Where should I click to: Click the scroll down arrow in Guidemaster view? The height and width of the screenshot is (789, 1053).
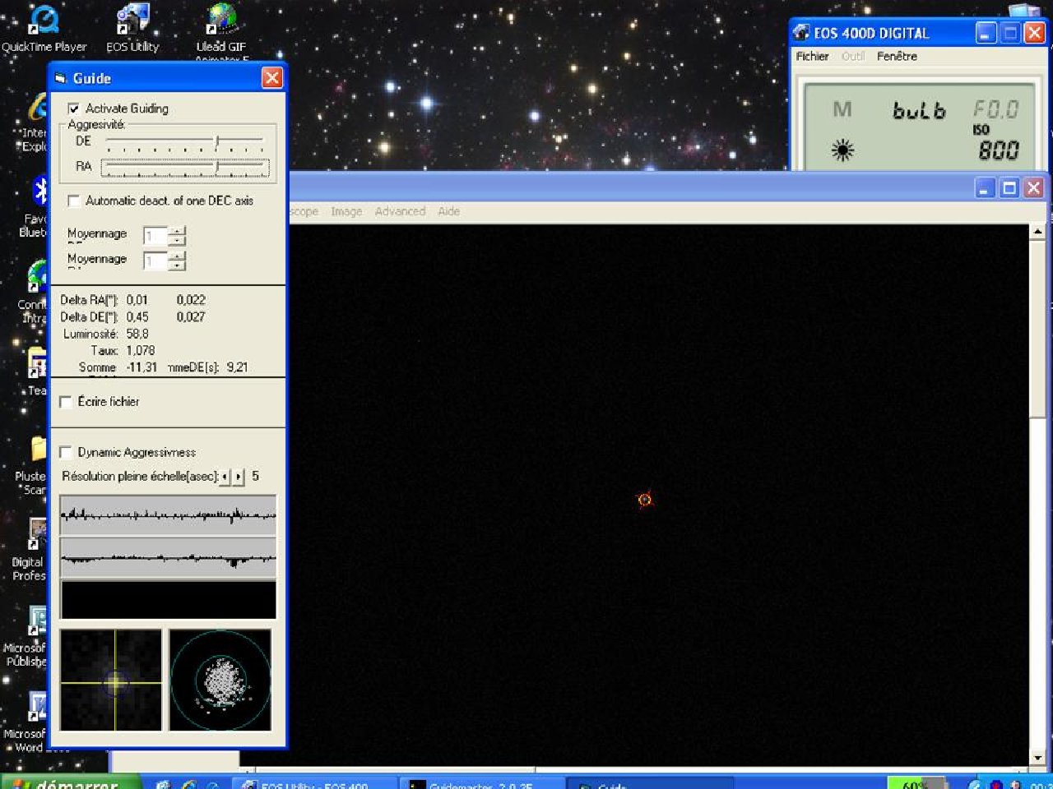(x=1037, y=758)
